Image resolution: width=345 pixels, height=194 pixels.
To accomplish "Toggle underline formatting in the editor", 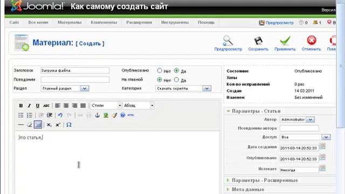I will (x=38, y=106).
